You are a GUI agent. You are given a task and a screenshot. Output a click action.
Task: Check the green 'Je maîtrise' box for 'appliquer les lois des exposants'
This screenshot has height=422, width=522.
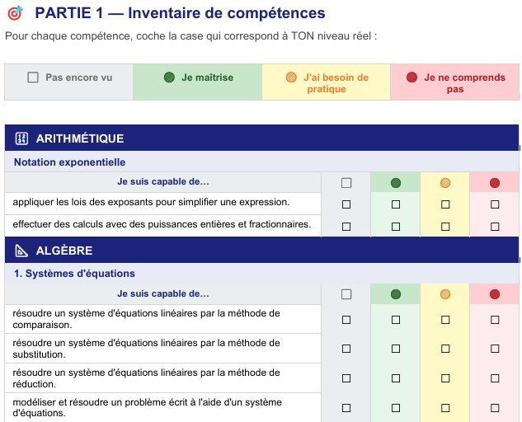click(396, 204)
